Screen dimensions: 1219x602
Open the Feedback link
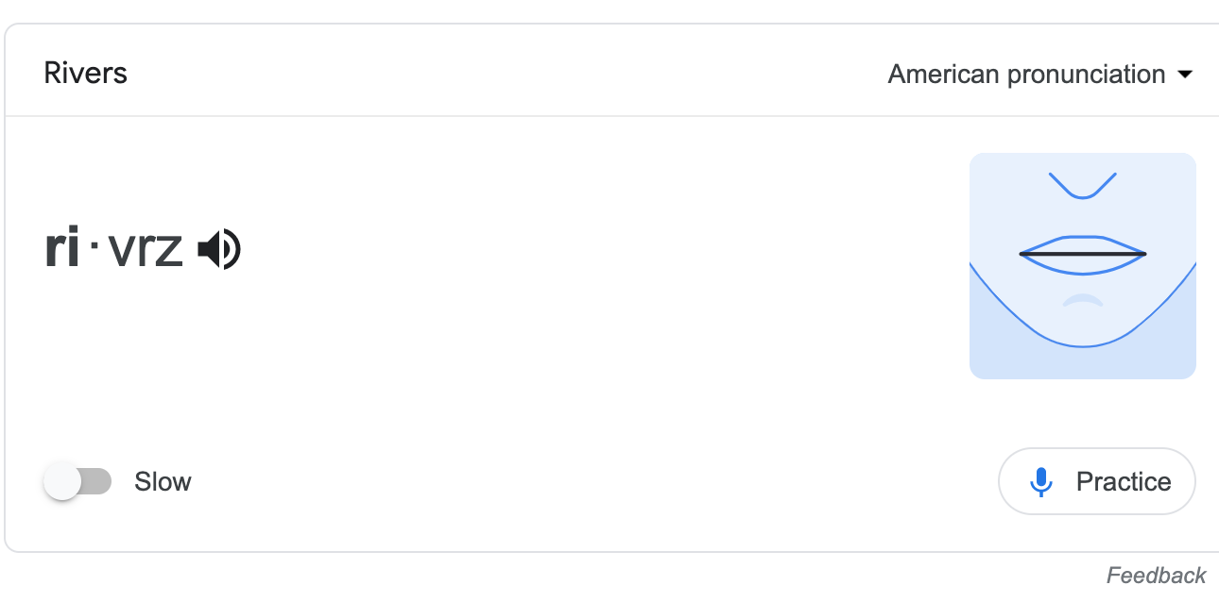pyautogui.click(x=1156, y=575)
